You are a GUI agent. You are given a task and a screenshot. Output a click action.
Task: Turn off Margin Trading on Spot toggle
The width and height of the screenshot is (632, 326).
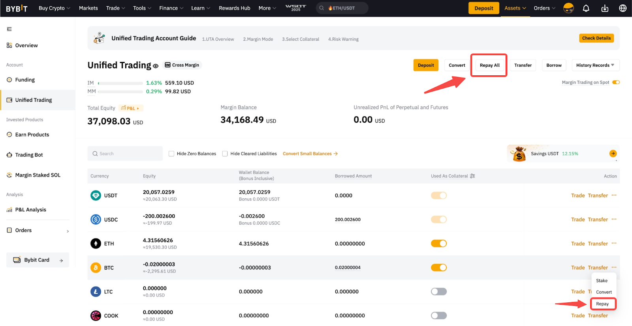click(616, 82)
